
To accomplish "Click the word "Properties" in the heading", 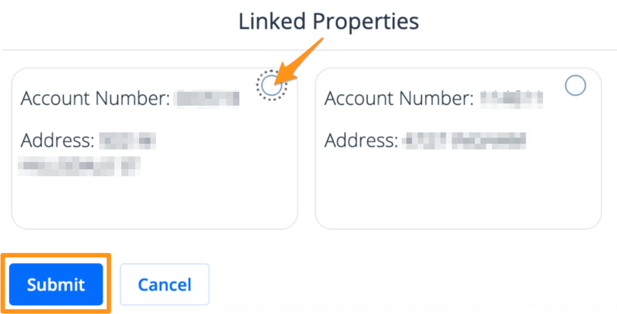I will pyautogui.click(x=366, y=22).
